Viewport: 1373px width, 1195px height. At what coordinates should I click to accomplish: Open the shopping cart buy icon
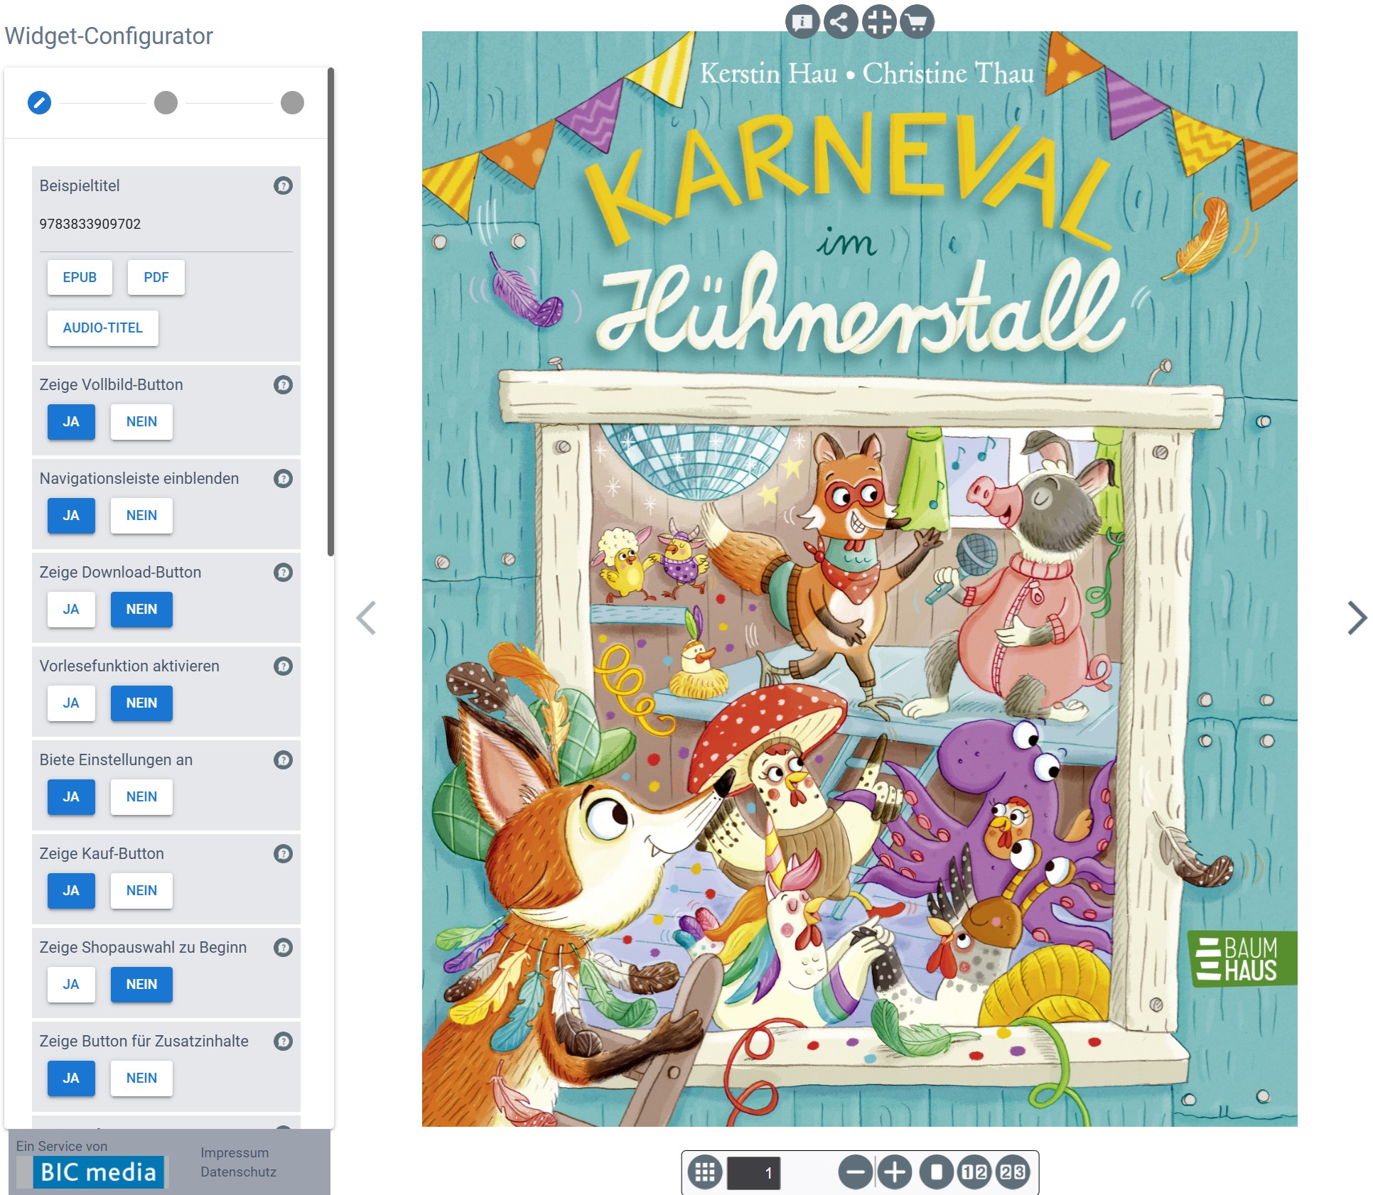[x=917, y=21]
